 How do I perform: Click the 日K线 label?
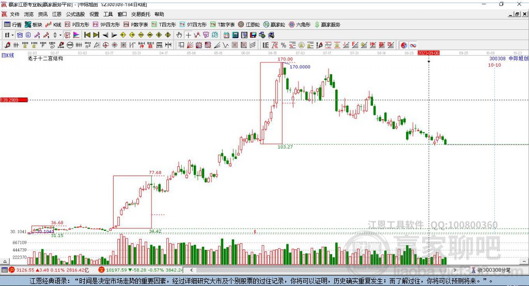coord(8,55)
